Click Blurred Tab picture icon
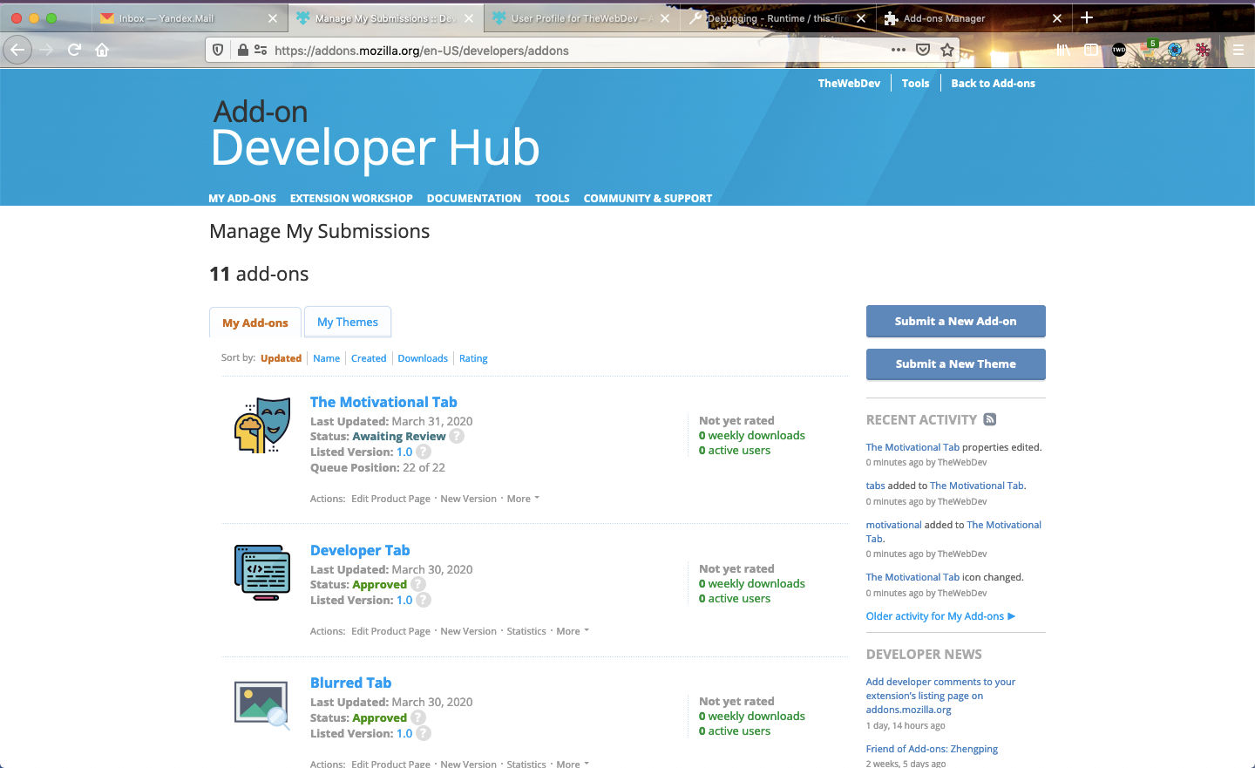The height and width of the screenshot is (768, 1255). click(x=262, y=704)
